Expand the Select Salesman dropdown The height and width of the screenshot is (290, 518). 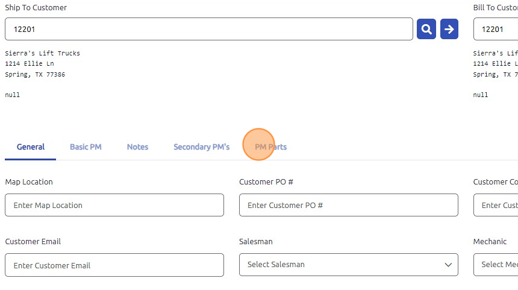click(348, 265)
